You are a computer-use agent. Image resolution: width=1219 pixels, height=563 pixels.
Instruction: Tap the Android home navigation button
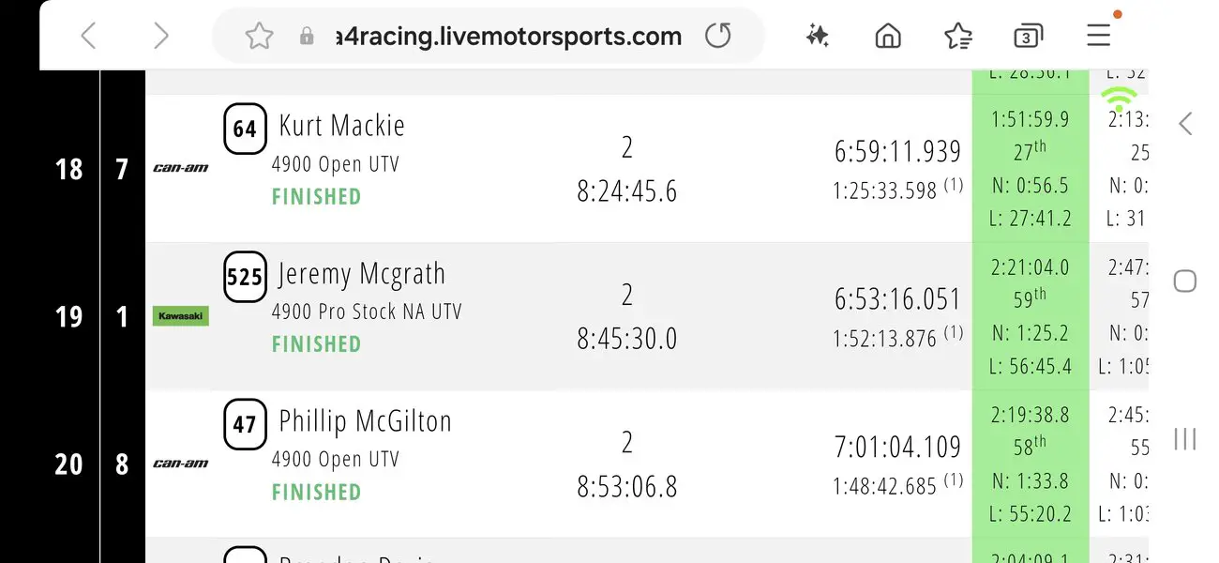tap(1185, 281)
